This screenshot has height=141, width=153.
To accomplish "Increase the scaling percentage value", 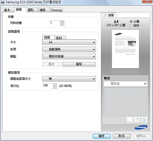I will [x=55, y=85].
